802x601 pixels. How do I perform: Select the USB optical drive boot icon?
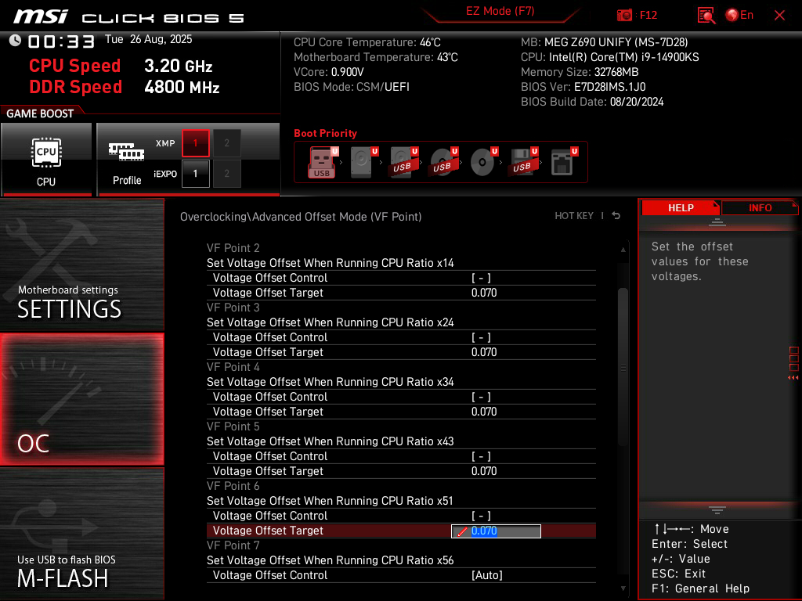click(x=443, y=162)
